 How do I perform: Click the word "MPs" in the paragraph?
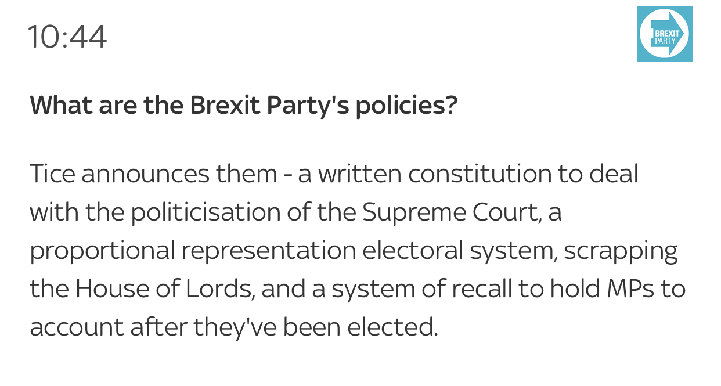[632, 289]
